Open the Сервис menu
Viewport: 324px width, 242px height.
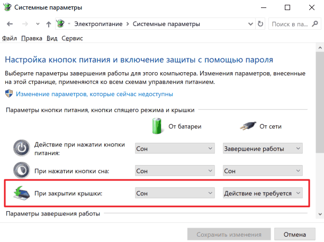point(72,38)
